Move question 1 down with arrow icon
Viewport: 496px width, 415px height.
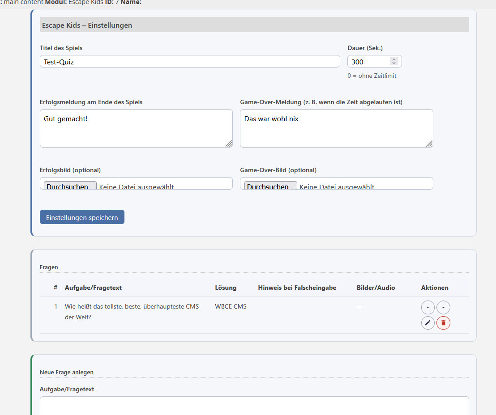443,308
